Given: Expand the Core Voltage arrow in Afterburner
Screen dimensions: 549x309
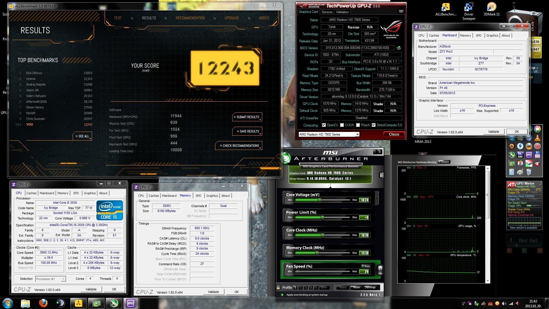Looking at the screenshot, I should tap(376, 199).
